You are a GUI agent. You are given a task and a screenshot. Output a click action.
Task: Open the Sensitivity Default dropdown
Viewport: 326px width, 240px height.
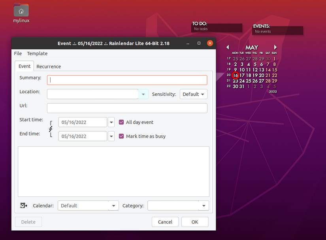click(193, 94)
